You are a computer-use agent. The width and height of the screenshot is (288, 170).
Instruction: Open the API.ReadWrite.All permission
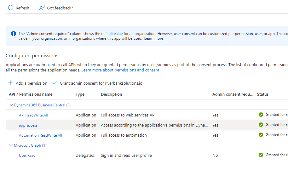(33, 115)
